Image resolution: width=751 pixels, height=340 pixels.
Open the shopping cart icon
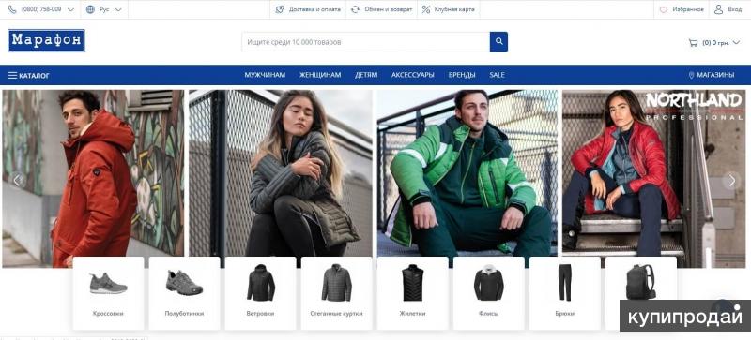[x=693, y=42]
